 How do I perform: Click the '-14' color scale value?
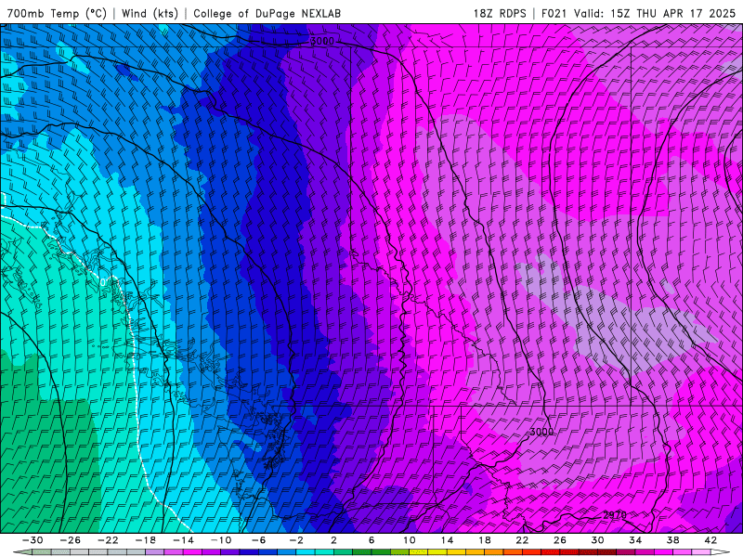point(183,540)
